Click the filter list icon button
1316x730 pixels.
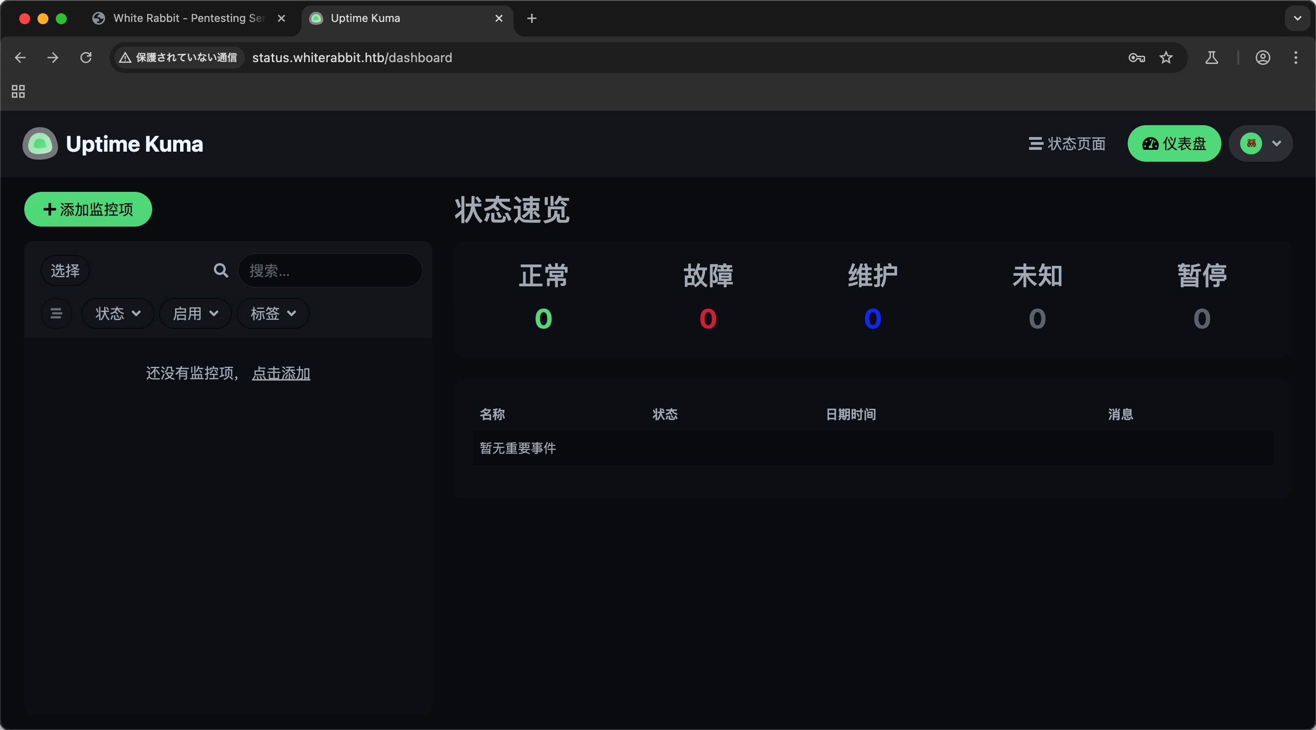tap(56, 313)
